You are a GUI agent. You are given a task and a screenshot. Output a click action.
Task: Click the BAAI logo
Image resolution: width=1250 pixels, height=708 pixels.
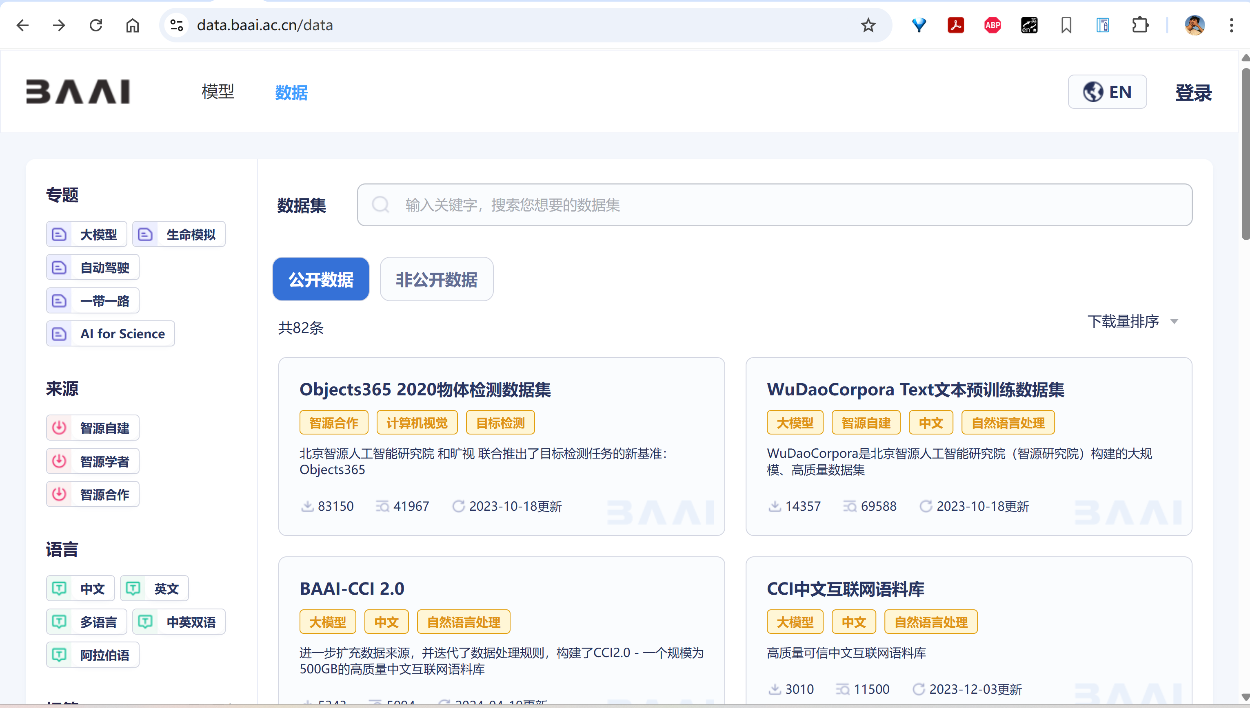[x=78, y=91]
